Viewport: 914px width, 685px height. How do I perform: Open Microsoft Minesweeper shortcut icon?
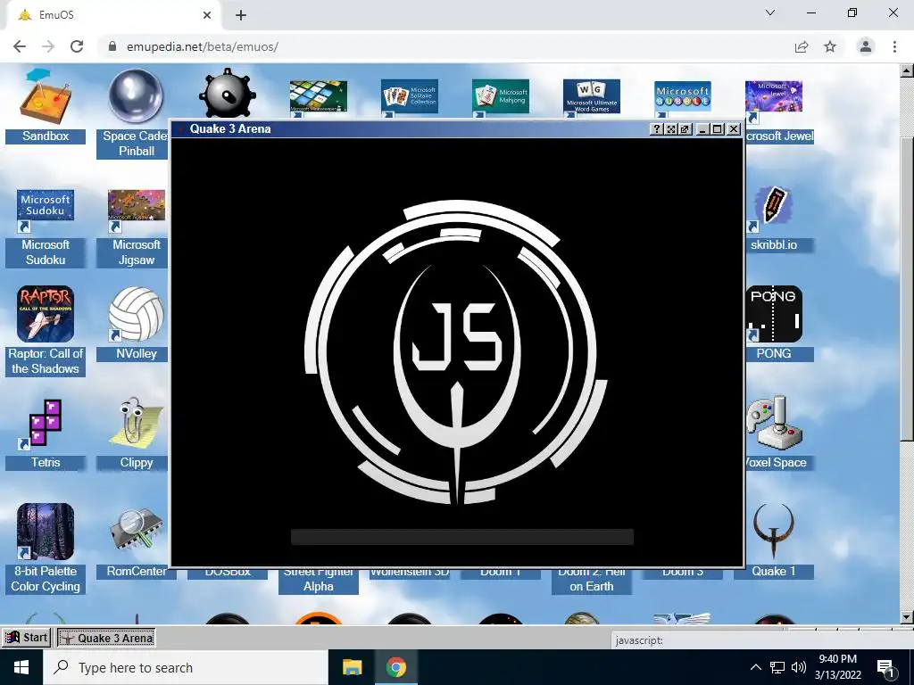coord(319,97)
